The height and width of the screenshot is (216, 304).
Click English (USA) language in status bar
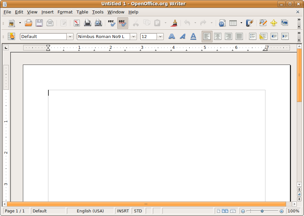90,211
